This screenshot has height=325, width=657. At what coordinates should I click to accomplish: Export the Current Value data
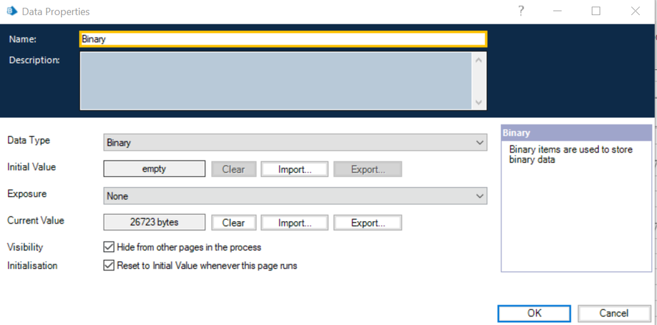pyautogui.click(x=367, y=222)
